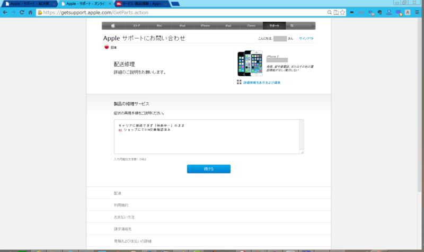
Task: Open the Chrome hamburger menu
Action: (x=417, y=12)
